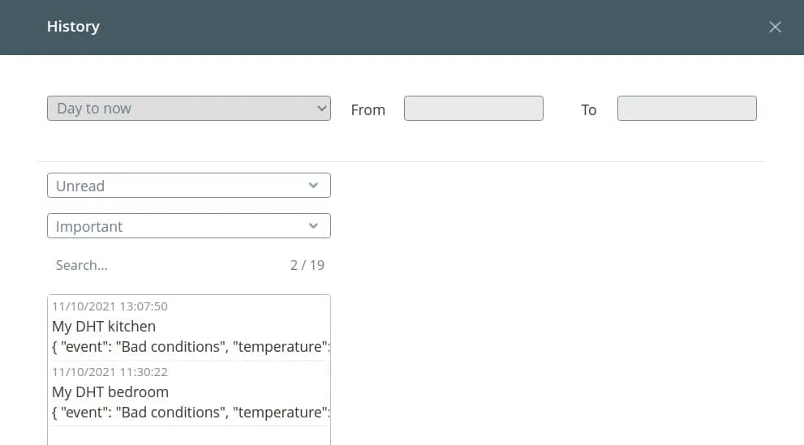
Task: Click the To date input field
Action: (x=686, y=109)
